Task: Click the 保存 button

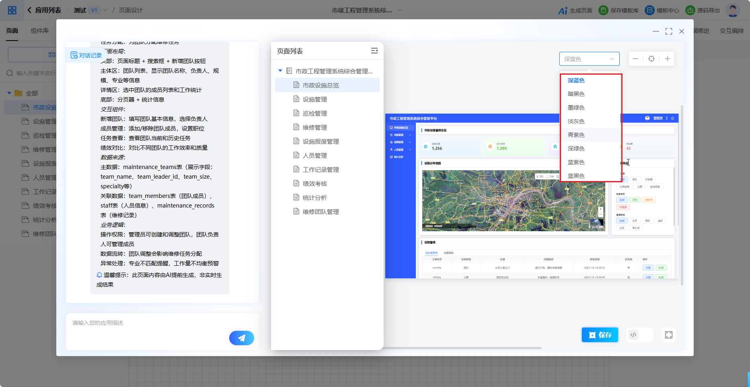Action: 600,335
